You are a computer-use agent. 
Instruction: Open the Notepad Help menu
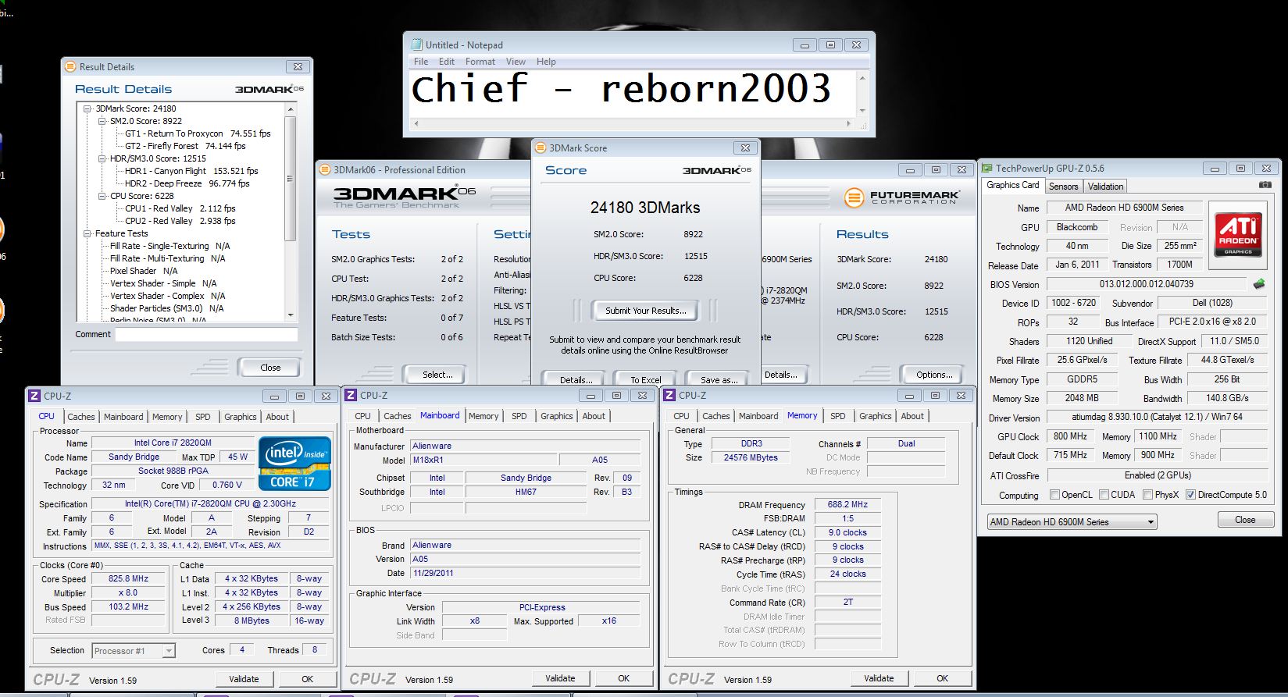[546, 62]
